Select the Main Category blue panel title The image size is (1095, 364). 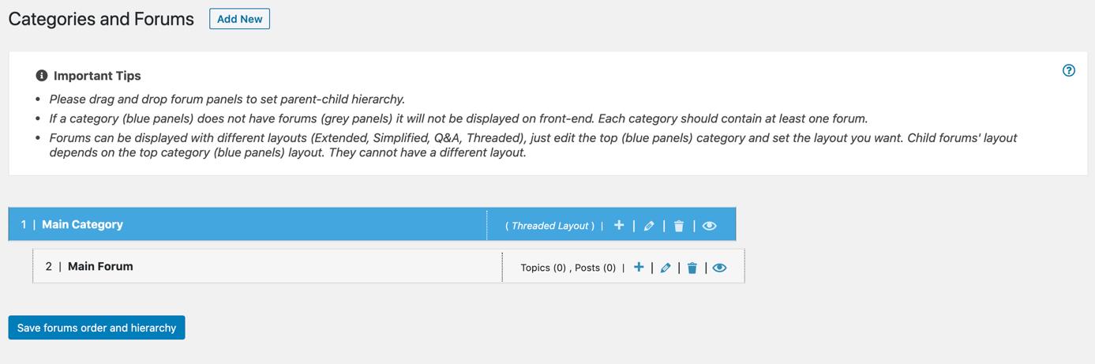(82, 224)
